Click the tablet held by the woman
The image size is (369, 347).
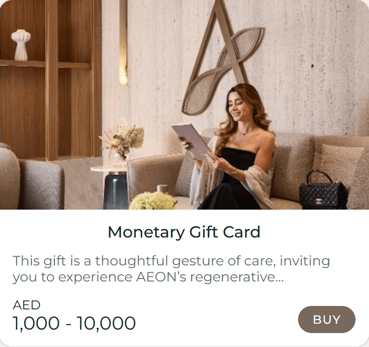(x=192, y=141)
